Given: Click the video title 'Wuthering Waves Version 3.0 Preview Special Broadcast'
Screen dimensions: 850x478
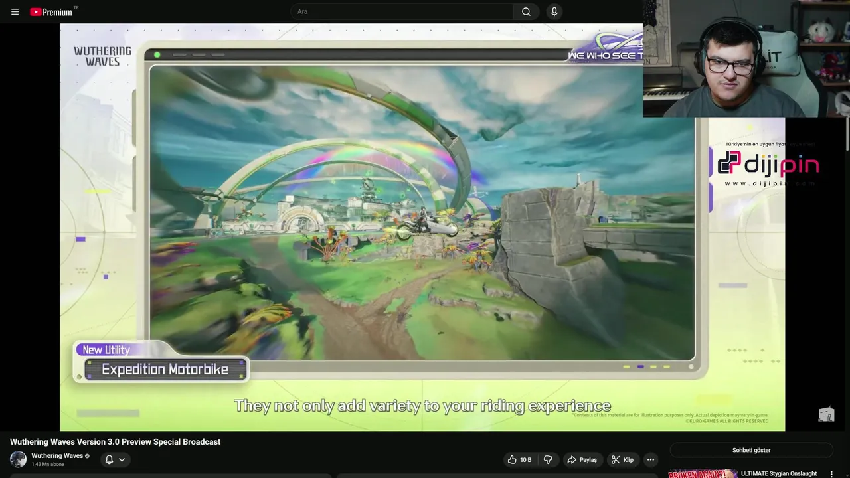Looking at the screenshot, I should click(115, 442).
